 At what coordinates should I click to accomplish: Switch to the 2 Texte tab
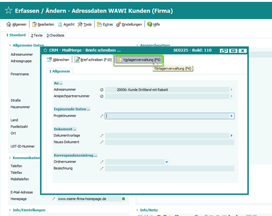[x=36, y=35]
